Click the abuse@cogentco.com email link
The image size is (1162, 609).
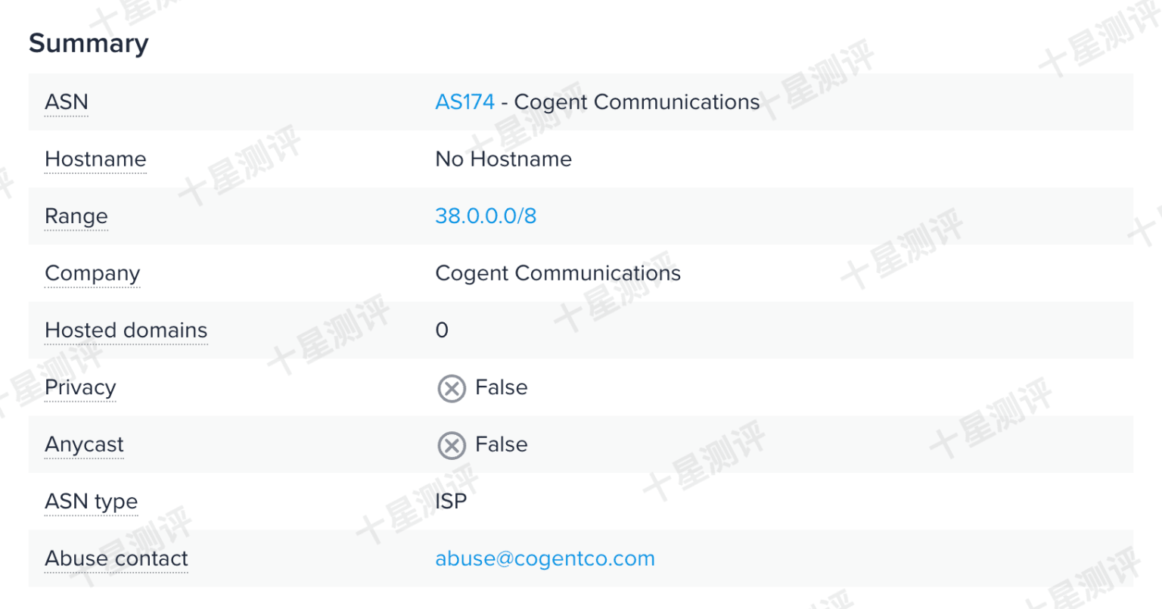coord(545,559)
